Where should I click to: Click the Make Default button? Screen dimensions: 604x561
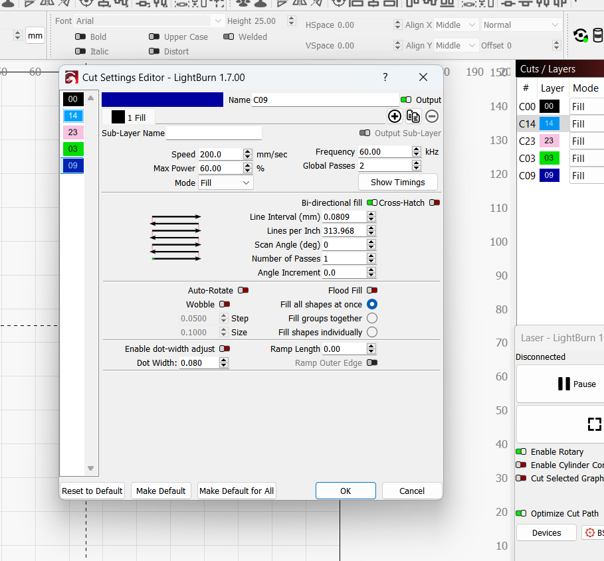(161, 491)
